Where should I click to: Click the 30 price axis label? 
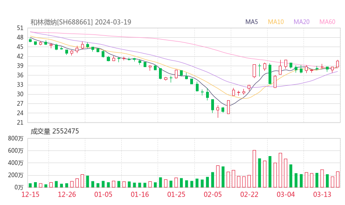(20, 94)
